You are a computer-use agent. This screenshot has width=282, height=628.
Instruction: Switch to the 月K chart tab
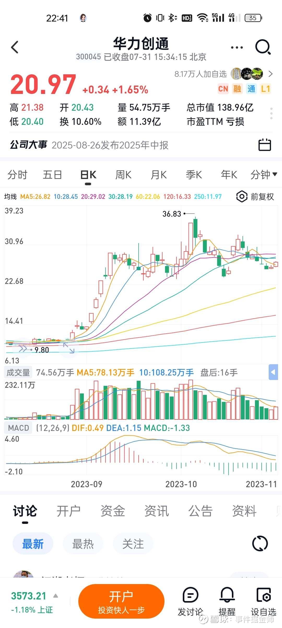coord(159,175)
